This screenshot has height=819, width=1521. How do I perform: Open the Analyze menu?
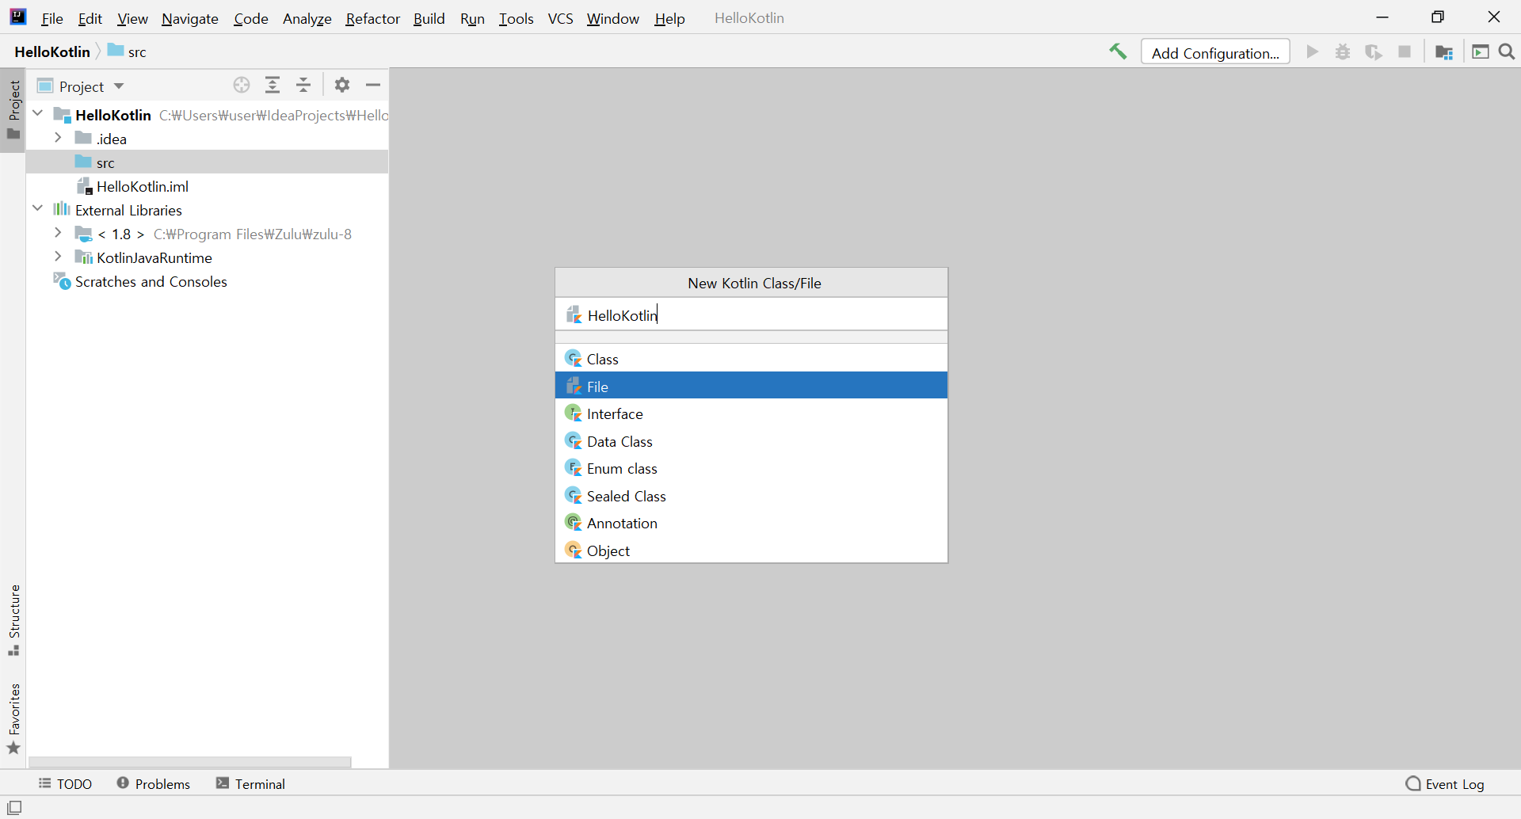click(307, 18)
